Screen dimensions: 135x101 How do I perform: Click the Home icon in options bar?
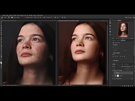click(2, 17)
